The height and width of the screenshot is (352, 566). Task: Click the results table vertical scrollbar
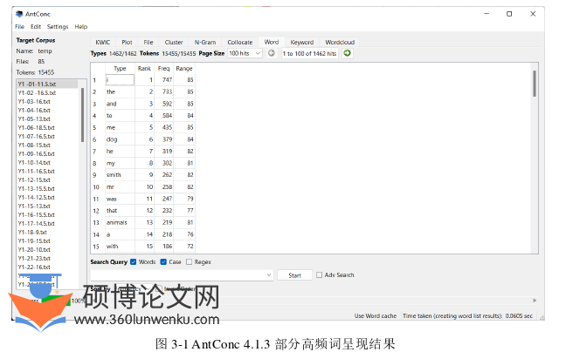tap(535, 84)
